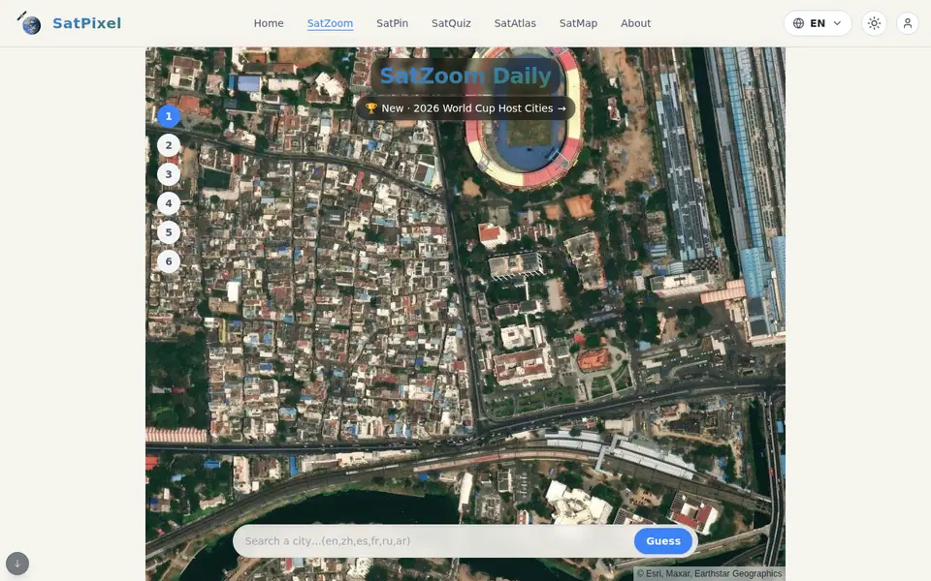Switch to the SatPin game
This screenshot has width=931, height=581.
point(393,23)
